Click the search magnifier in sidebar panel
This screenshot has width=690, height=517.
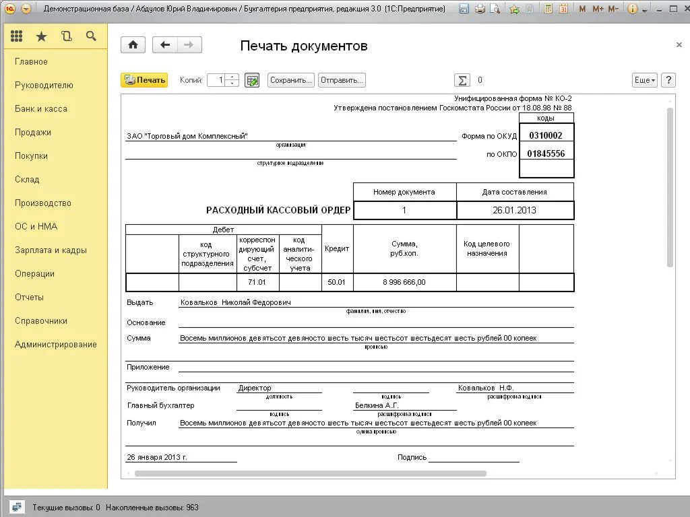point(91,36)
